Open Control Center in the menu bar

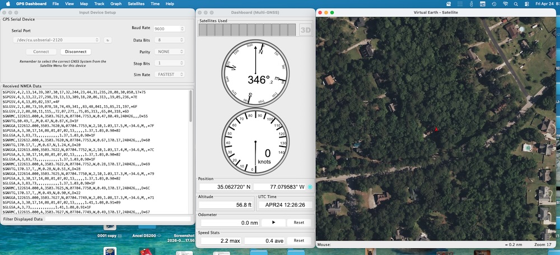coord(527,3)
